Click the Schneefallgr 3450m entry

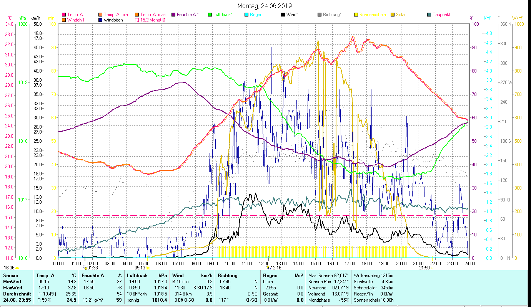tap(373, 287)
